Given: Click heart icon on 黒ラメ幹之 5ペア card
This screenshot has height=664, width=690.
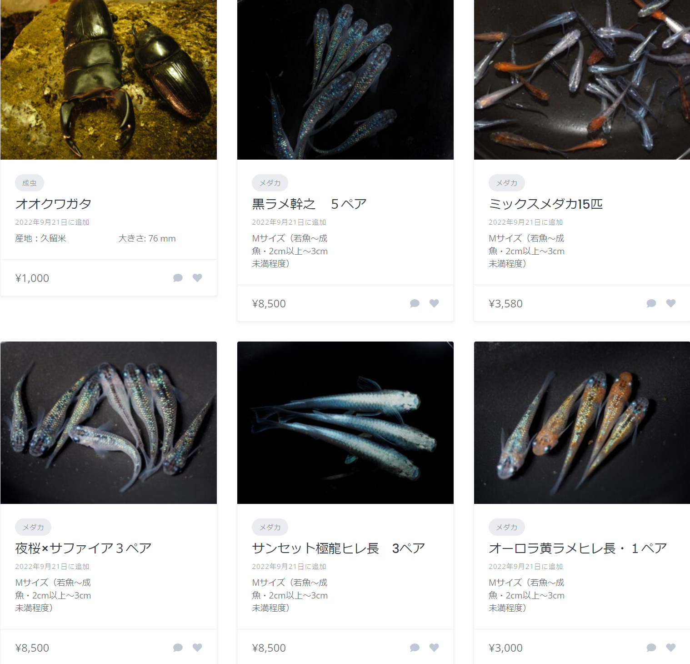Looking at the screenshot, I should 434,303.
